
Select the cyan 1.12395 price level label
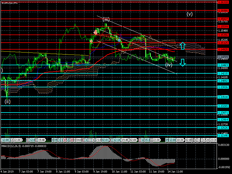(x=223, y=136)
